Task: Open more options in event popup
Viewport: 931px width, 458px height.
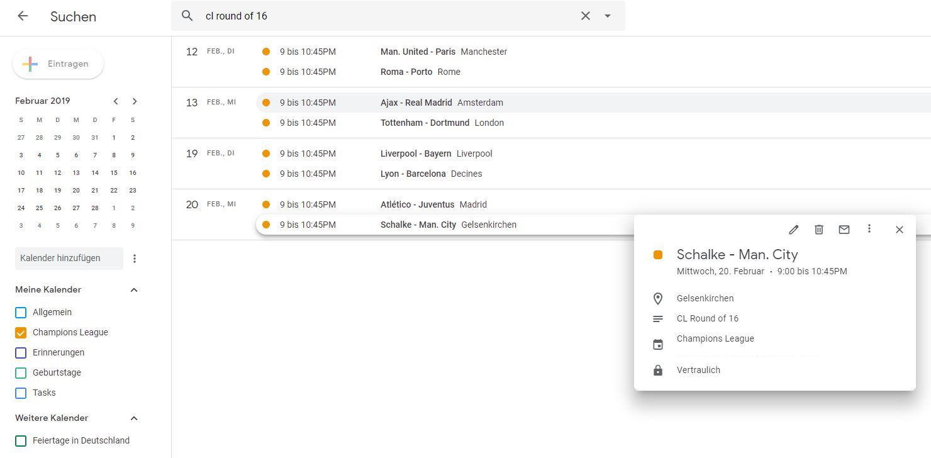Action: 869,229
